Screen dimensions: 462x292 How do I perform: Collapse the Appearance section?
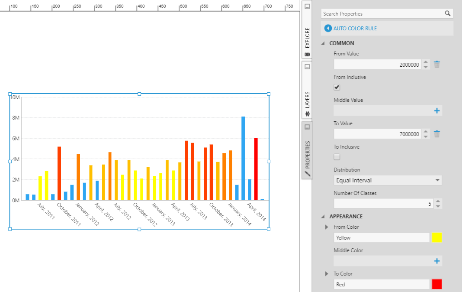click(323, 217)
